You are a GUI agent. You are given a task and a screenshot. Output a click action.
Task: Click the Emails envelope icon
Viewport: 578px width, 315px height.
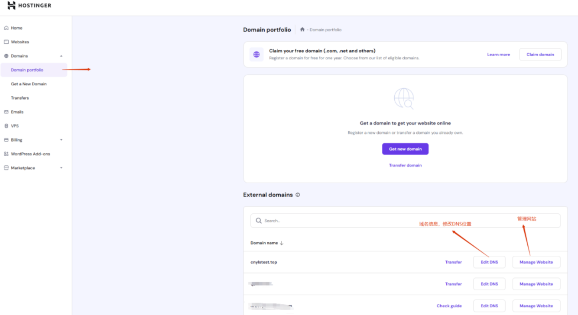[6, 112]
